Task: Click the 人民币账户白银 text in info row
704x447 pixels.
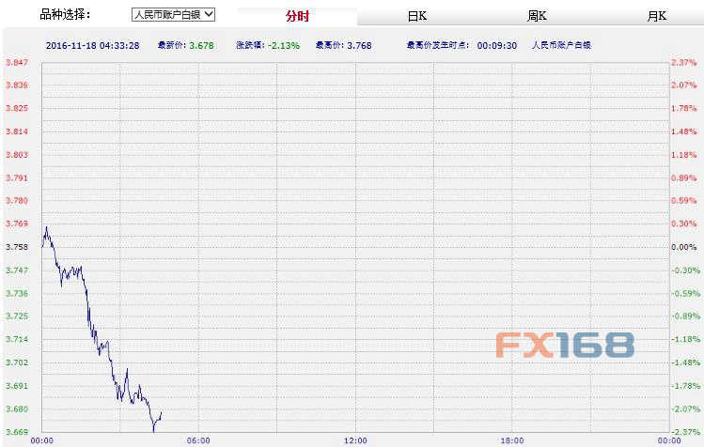Action: coord(561,45)
